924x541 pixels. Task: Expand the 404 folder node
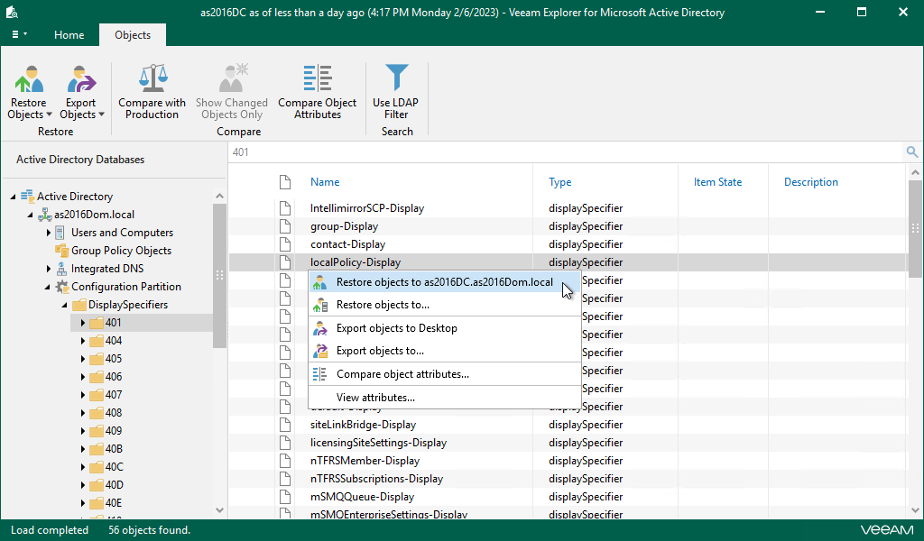point(83,341)
